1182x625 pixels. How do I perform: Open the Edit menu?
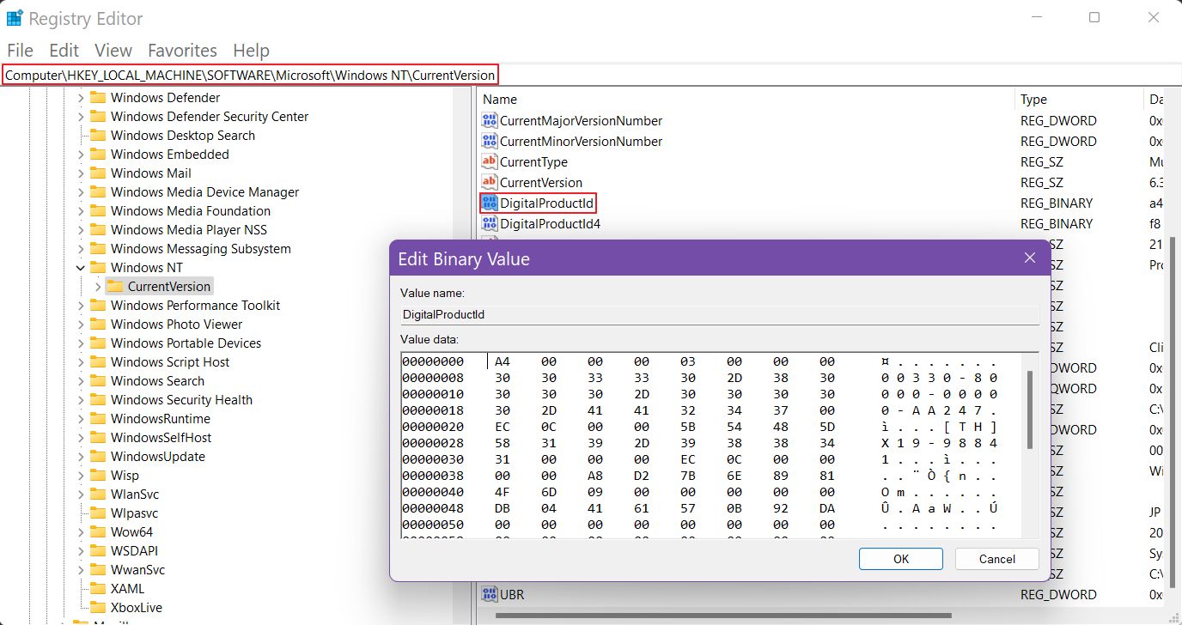click(x=64, y=50)
